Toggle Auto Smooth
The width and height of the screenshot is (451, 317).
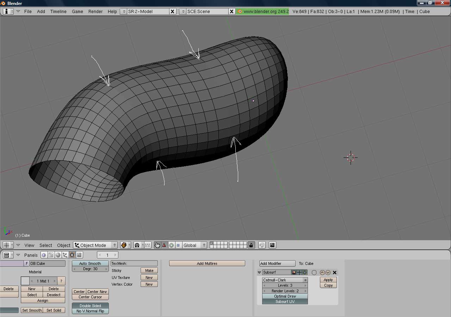pyautogui.click(x=90, y=263)
